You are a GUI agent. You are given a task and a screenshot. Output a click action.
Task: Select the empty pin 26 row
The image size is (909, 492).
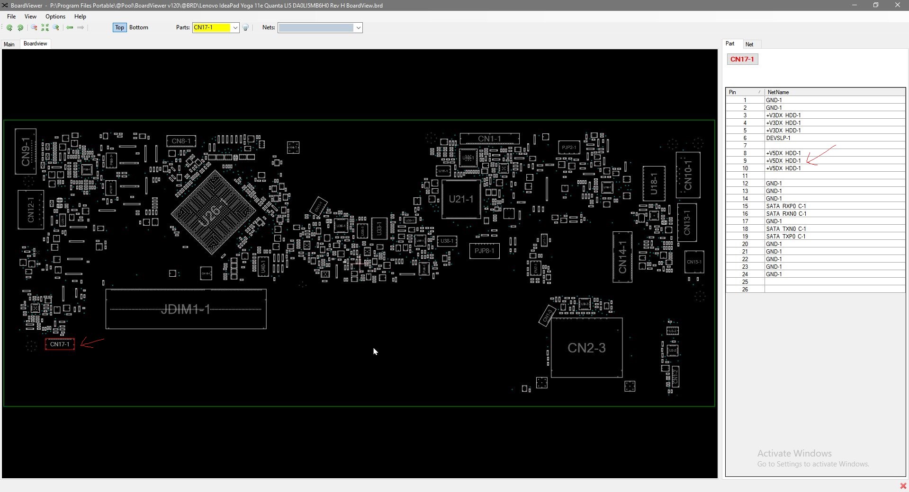tap(815, 289)
